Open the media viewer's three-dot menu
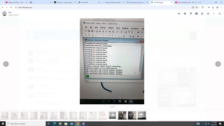This screenshot has width=224, height=126. click(x=214, y=13)
